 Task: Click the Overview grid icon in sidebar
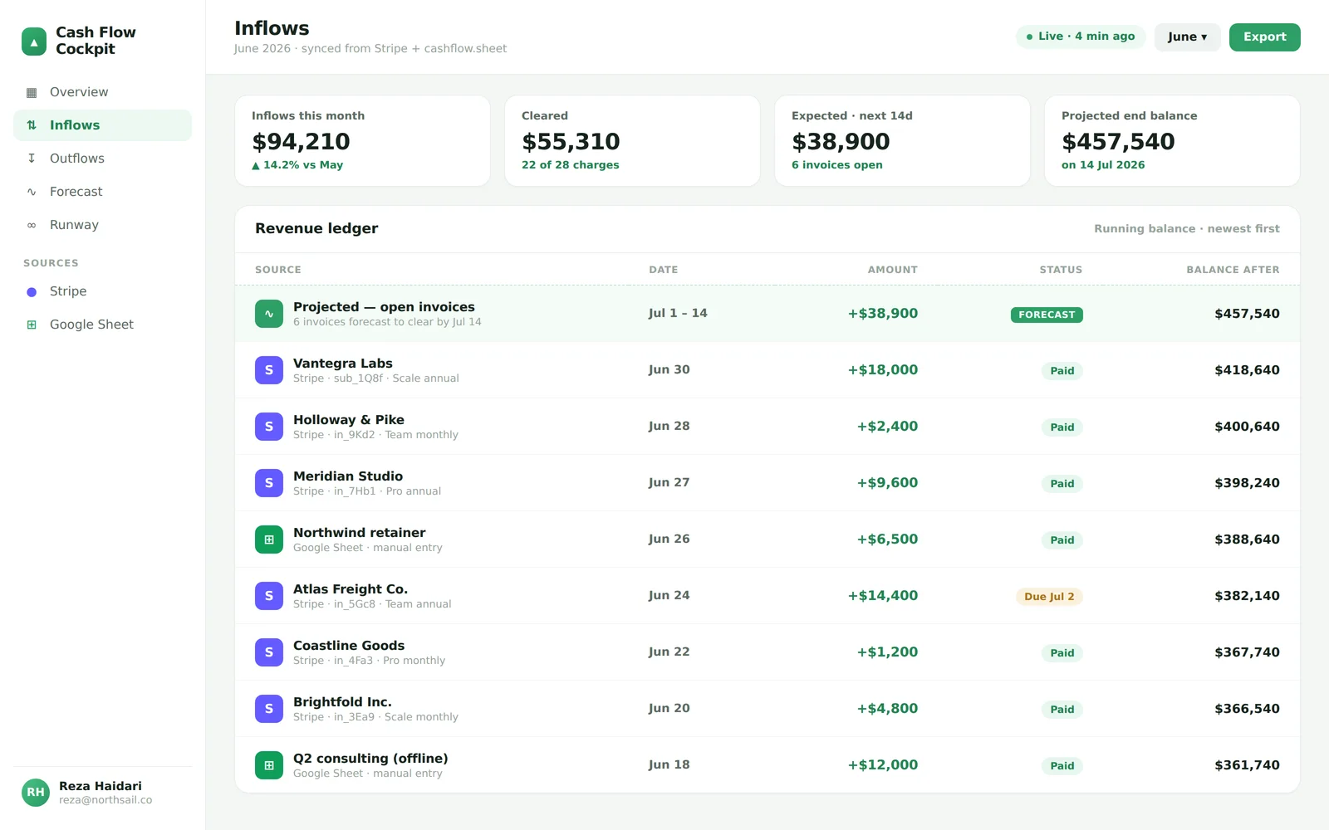(32, 92)
